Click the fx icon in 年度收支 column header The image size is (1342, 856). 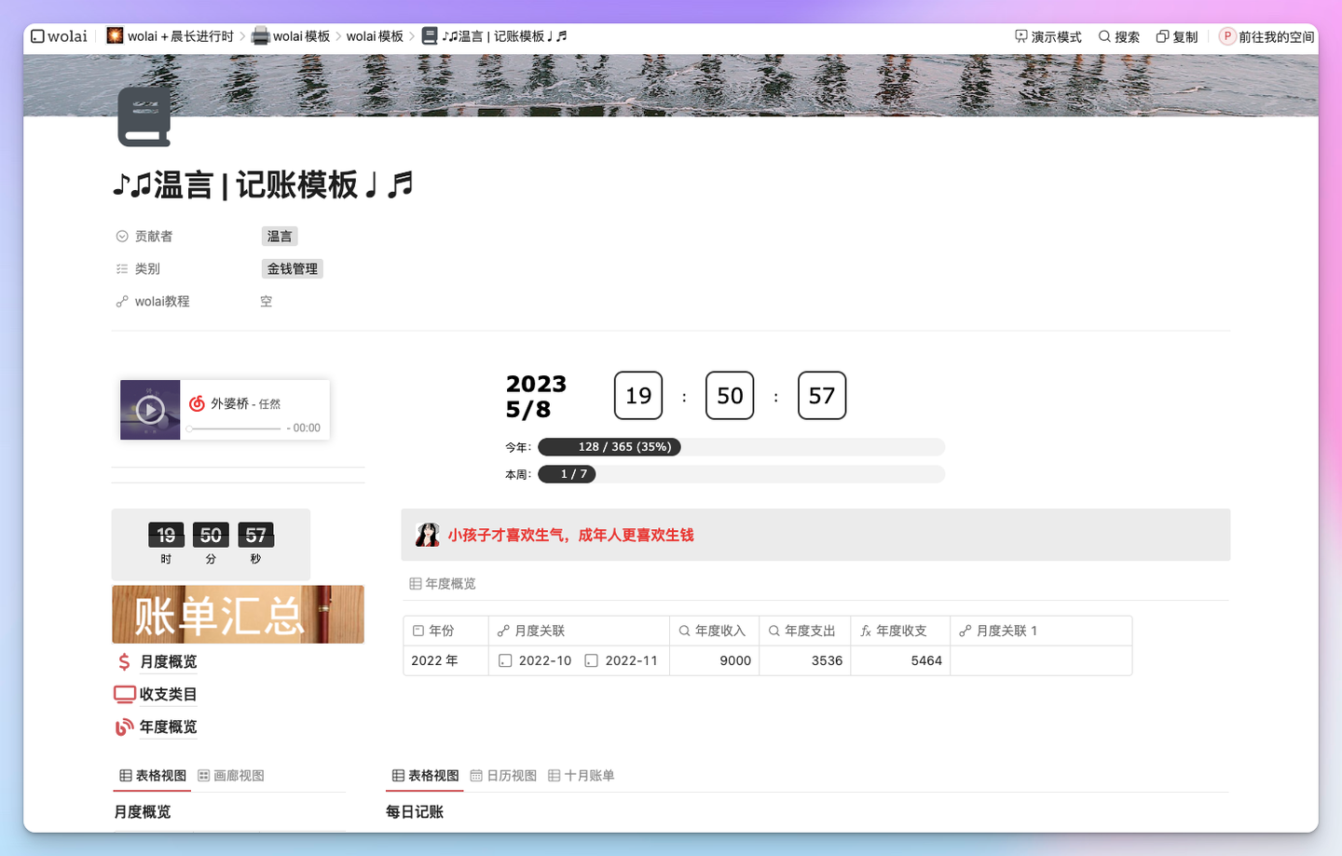click(x=867, y=631)
